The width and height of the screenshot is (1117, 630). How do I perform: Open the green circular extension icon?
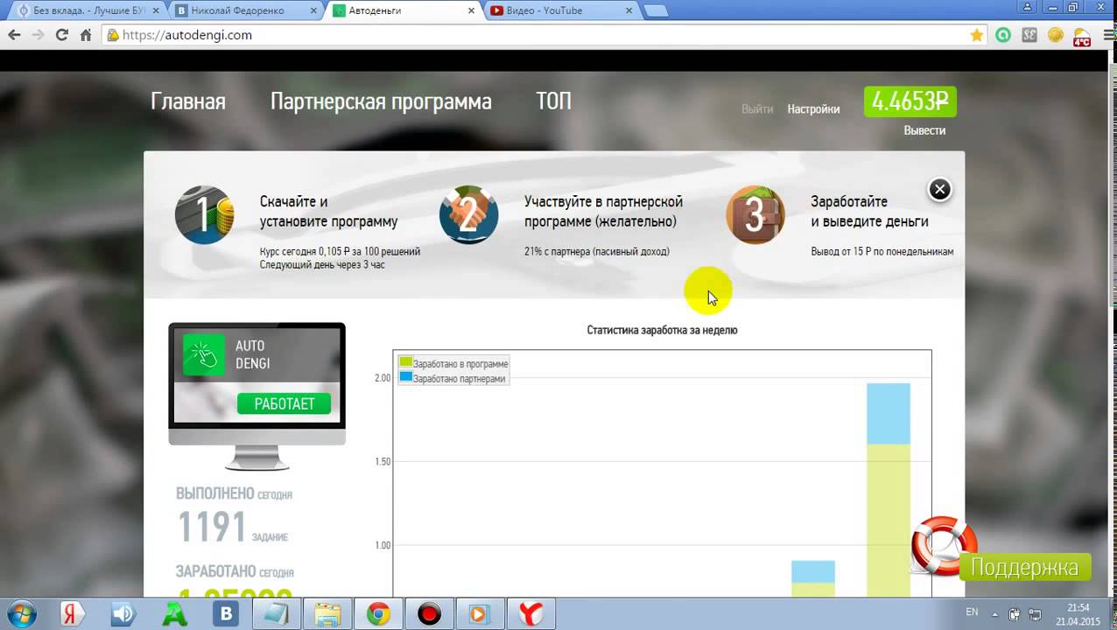(1003, 36)
